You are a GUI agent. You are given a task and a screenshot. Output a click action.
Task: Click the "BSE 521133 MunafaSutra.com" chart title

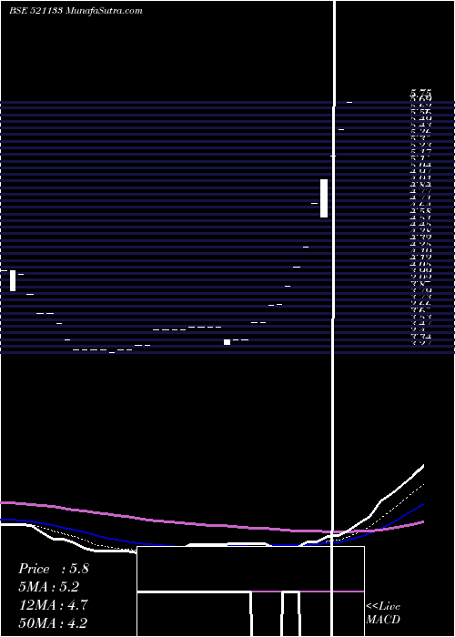pos(76,11)
